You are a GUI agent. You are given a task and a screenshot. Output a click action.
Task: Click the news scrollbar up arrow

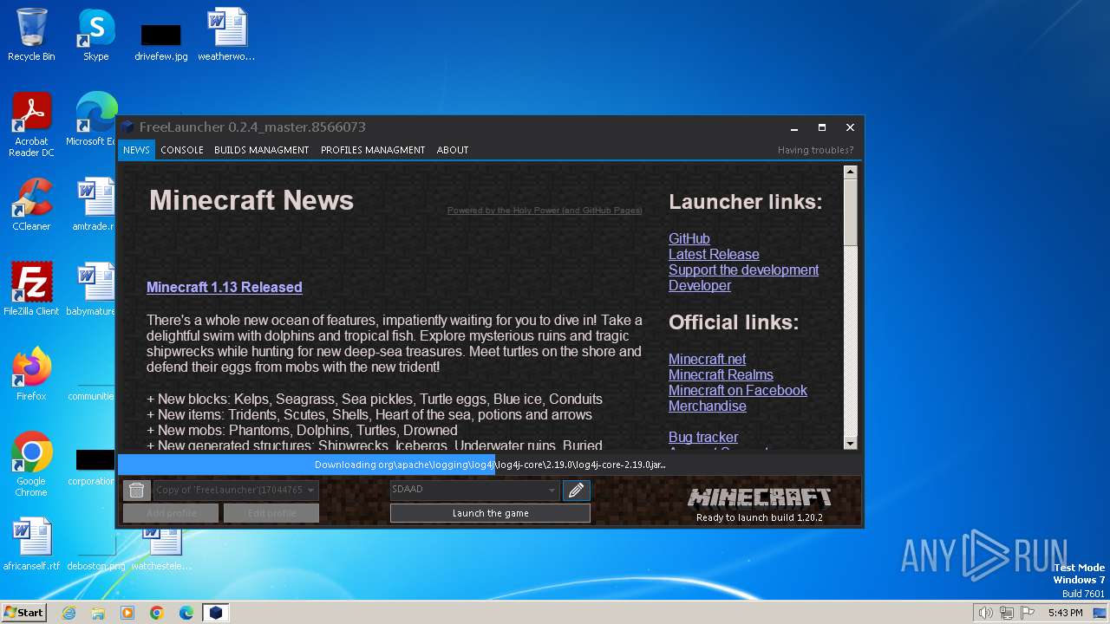click(850, 172)
